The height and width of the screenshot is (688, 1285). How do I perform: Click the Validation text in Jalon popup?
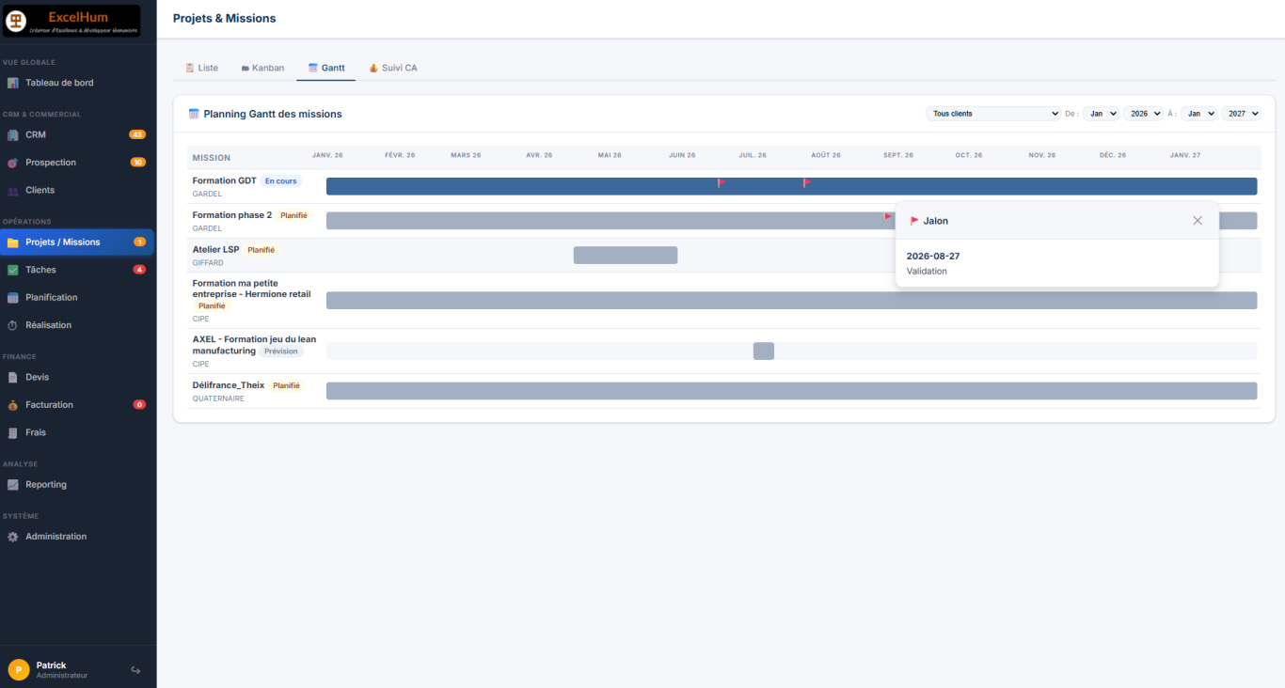(x=927, y=271)
